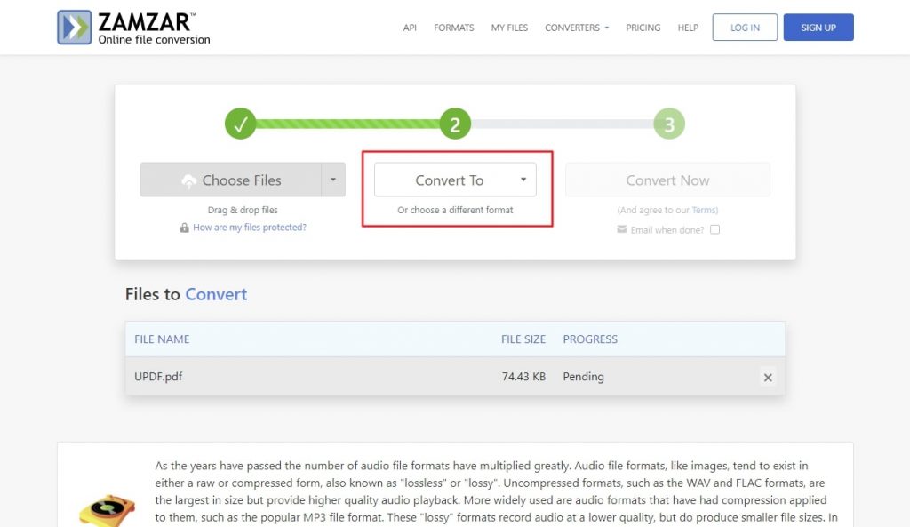The height and width of the screenshot is (527, 910).
Task: Select the FORMATS navigation item
Action: pyautogui.click(x=454, y=28)
